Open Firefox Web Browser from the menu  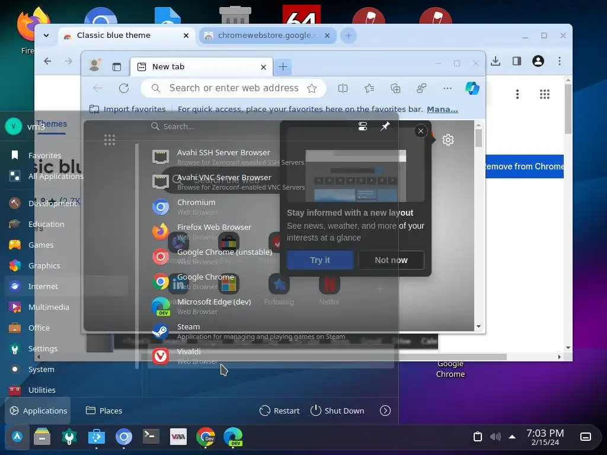[x=271, y=232]
